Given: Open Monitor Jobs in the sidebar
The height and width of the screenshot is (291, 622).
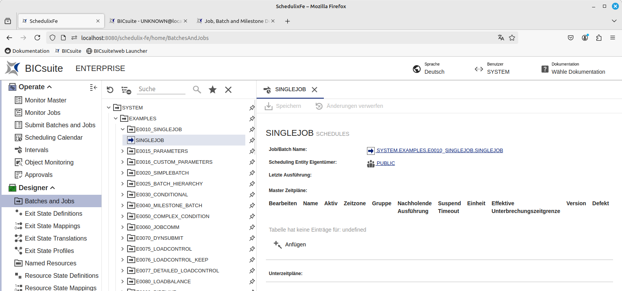Looking at the screenshot, I should pos(42,113).
